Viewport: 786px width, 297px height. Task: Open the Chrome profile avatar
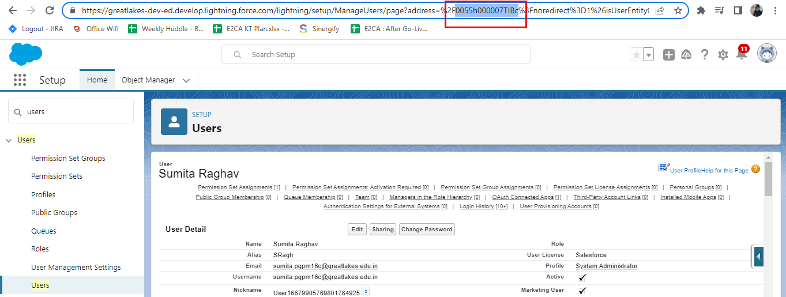[x=757, y=10]
